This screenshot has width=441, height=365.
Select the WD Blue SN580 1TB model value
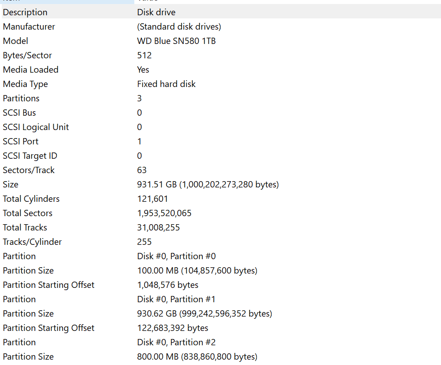pyautogui.click(x=177, y=41)
